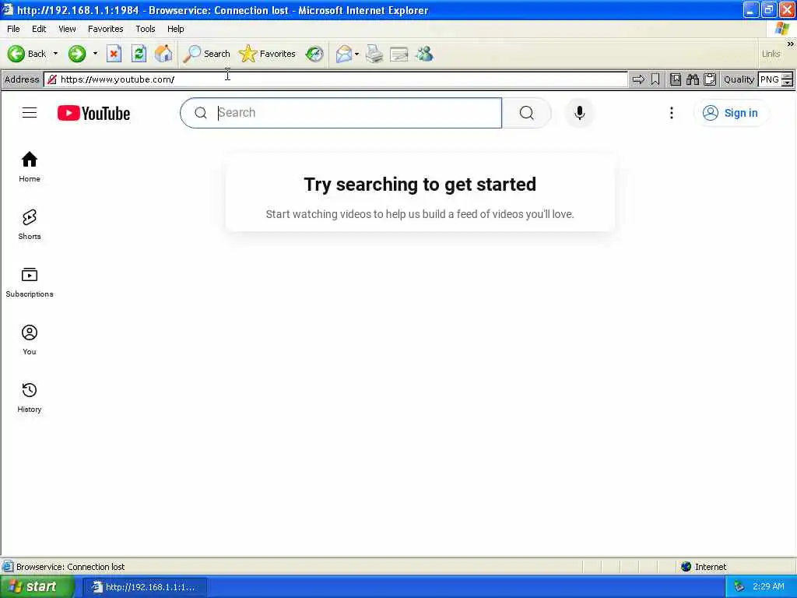Screen dimensions: 797x598
Task: Click the PNG quality selector field
Action: click(x=770, y=79)
